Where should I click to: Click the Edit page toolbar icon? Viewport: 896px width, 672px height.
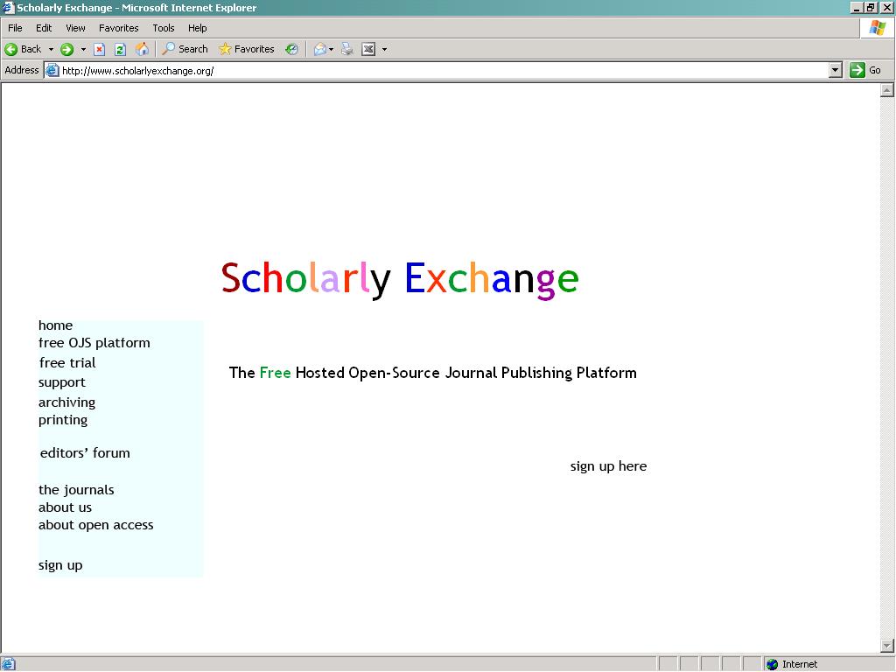(368, 49)
